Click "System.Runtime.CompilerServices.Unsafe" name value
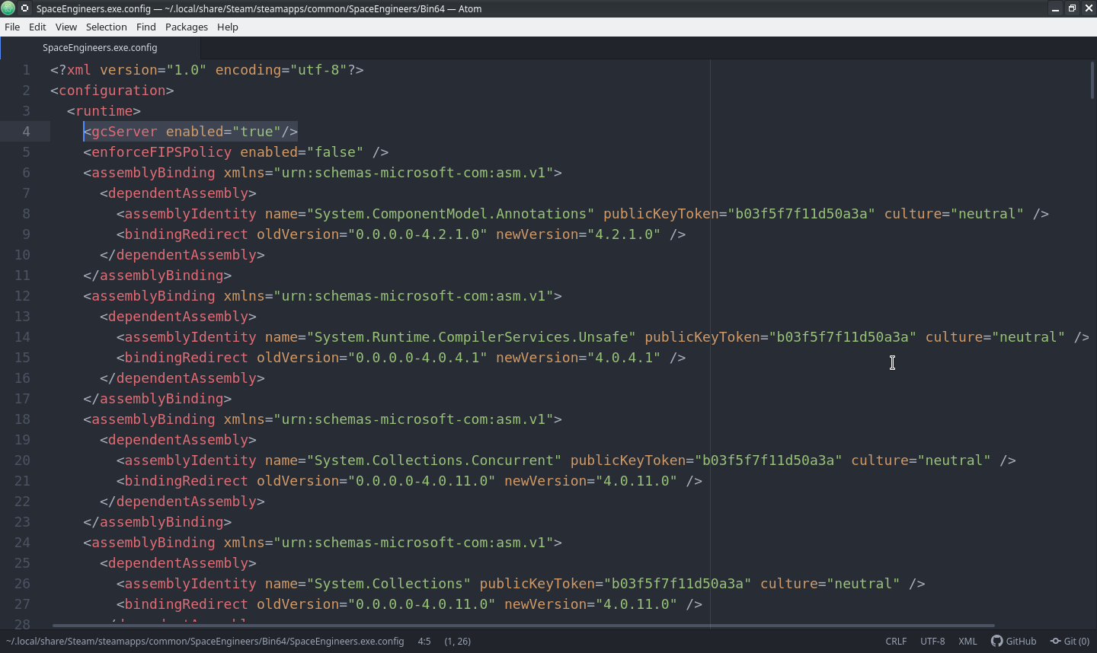The width and height of the screenshot is (1097, 653). tap(472, 337)
